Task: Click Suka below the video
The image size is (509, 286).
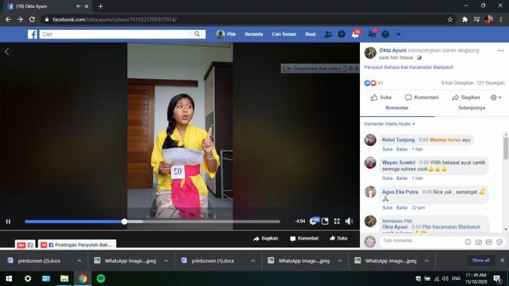Action: pyautogui.click(x=339, y=238)
